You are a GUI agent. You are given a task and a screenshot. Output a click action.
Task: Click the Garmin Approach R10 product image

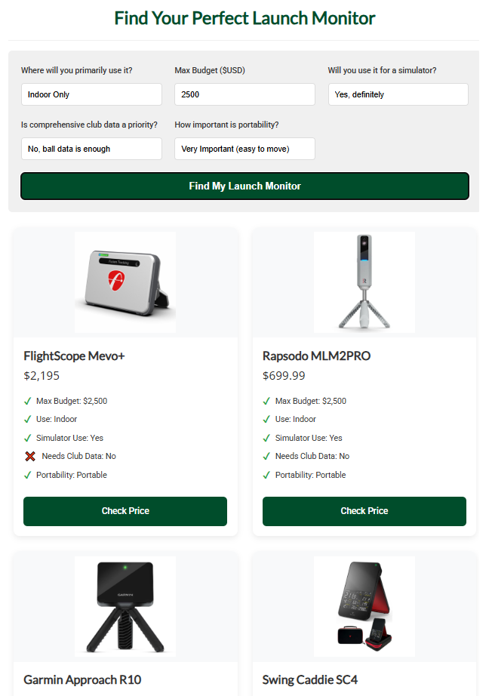tap(125, 606)
